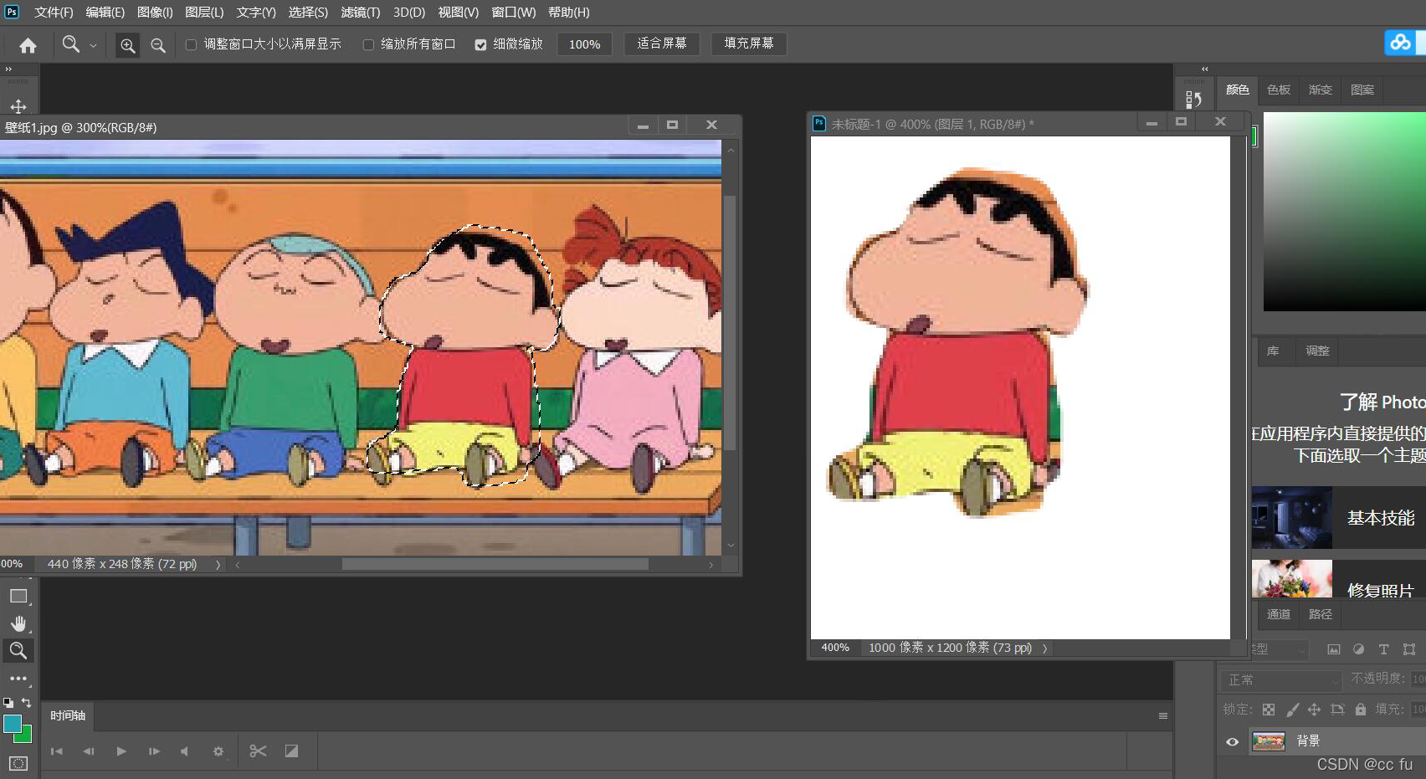
Task: Switch to the 路径 tab
Action: [x=1320, y=614]
